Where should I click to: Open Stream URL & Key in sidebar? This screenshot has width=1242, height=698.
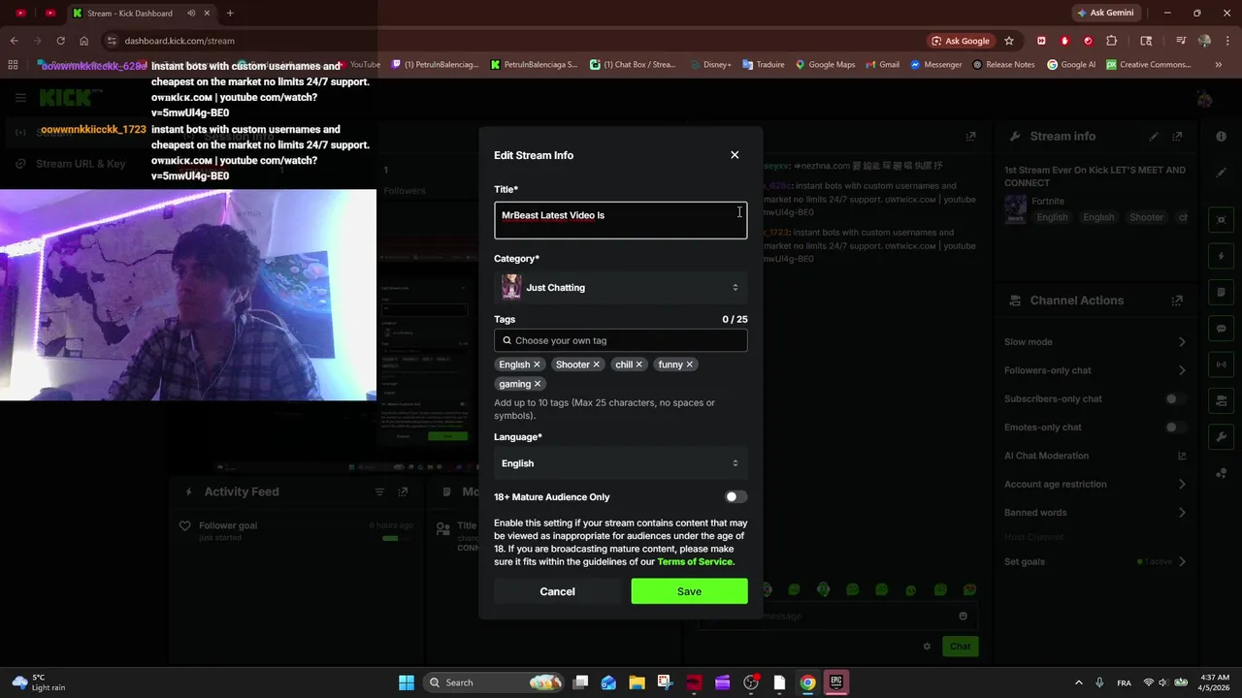[x=81, y=164]
